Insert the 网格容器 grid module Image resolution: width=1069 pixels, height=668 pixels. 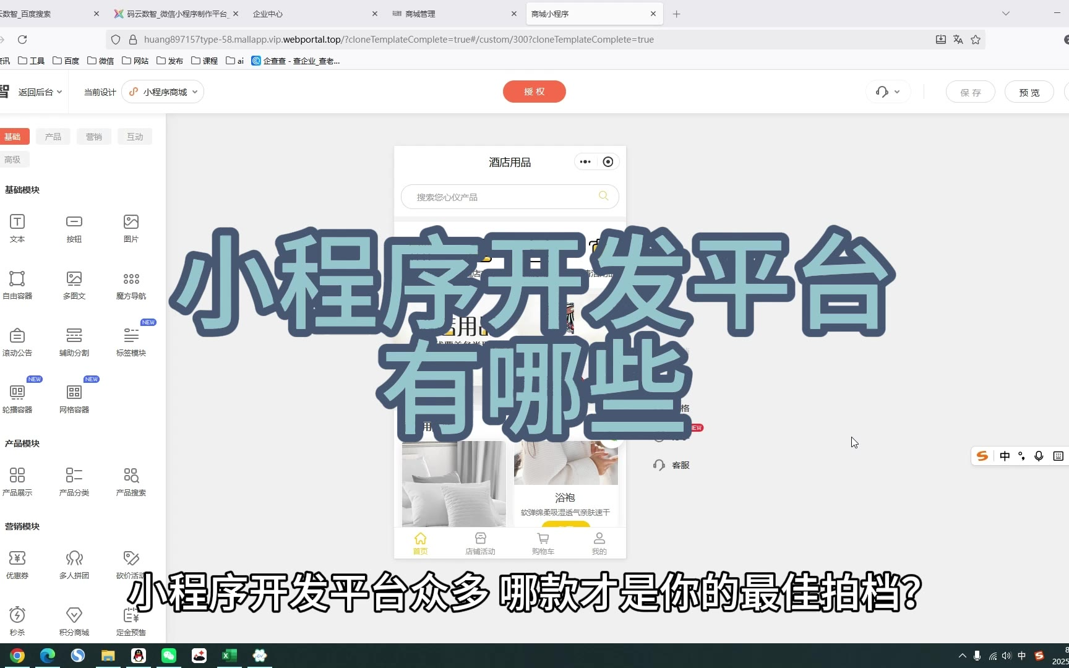coord(74,399)
